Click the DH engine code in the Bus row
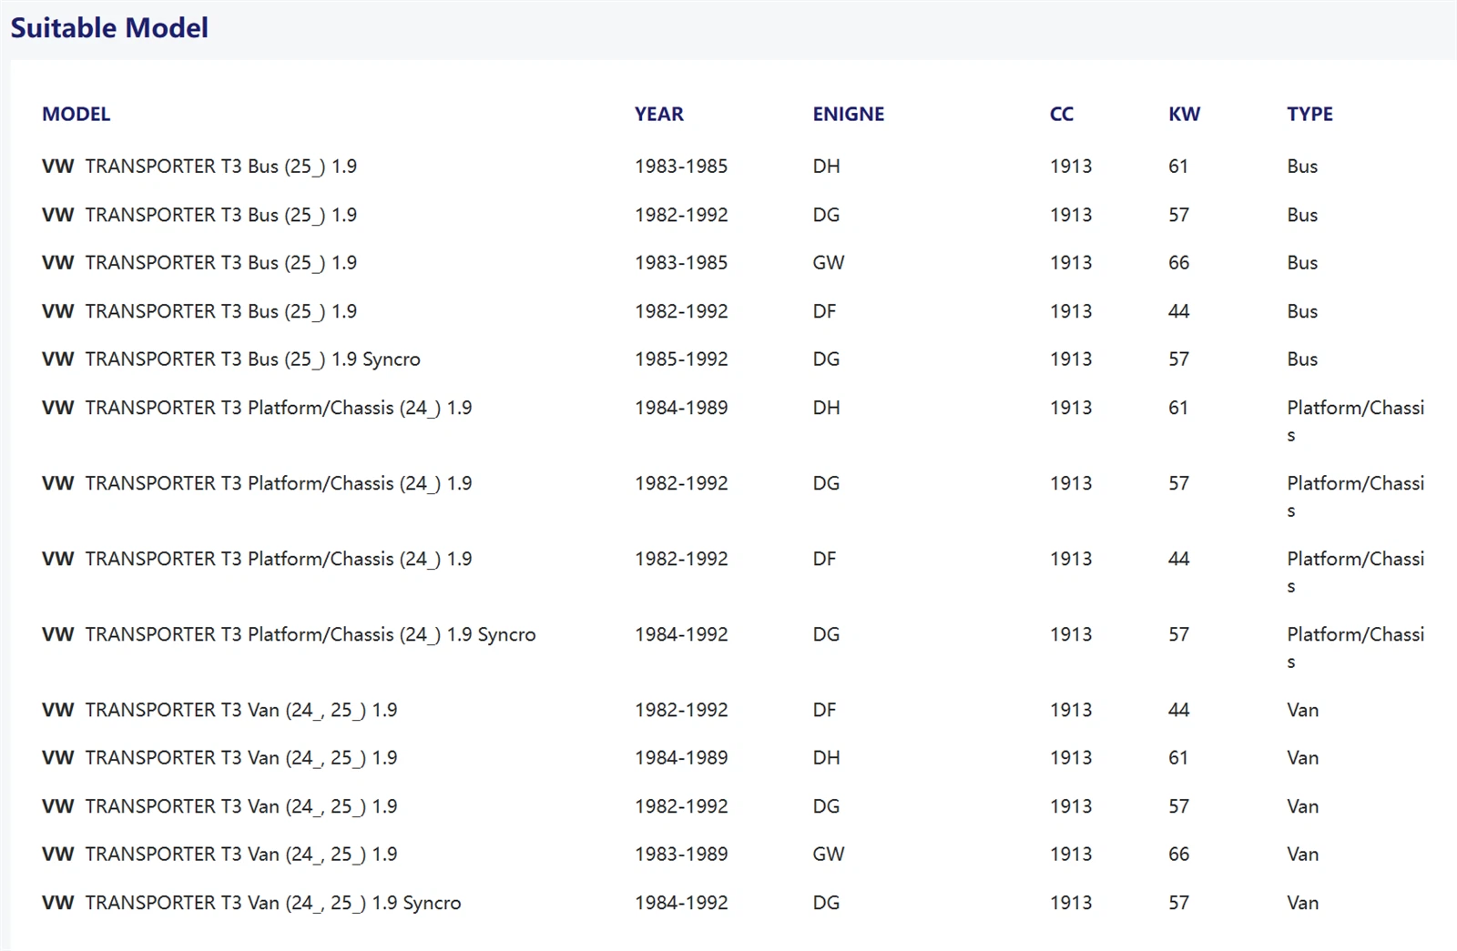This screenshot has width=1457, height=951. tap(826, 167)
